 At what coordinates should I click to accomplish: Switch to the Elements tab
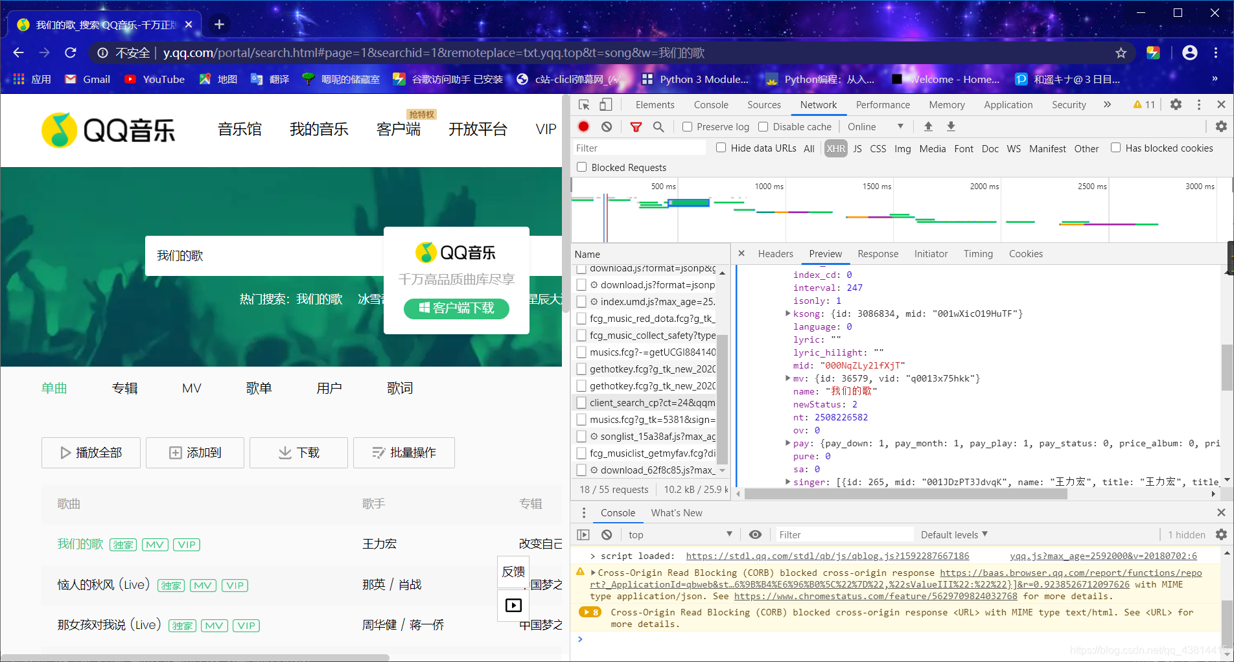tap(655, 105)
